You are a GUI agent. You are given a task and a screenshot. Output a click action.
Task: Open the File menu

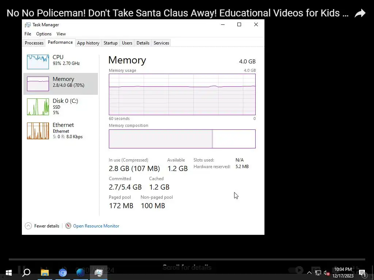tap(28, 34)
